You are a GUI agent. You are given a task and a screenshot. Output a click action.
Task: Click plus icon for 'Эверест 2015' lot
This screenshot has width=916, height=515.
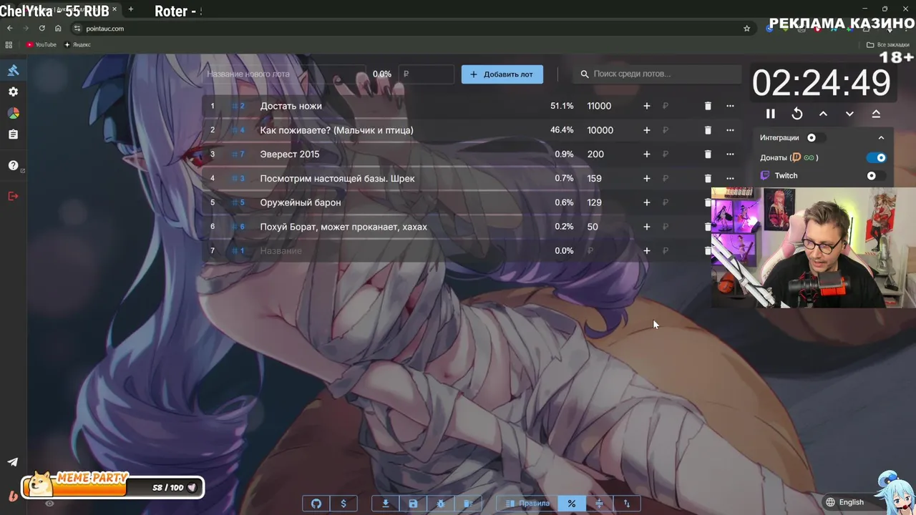[647, 154]
